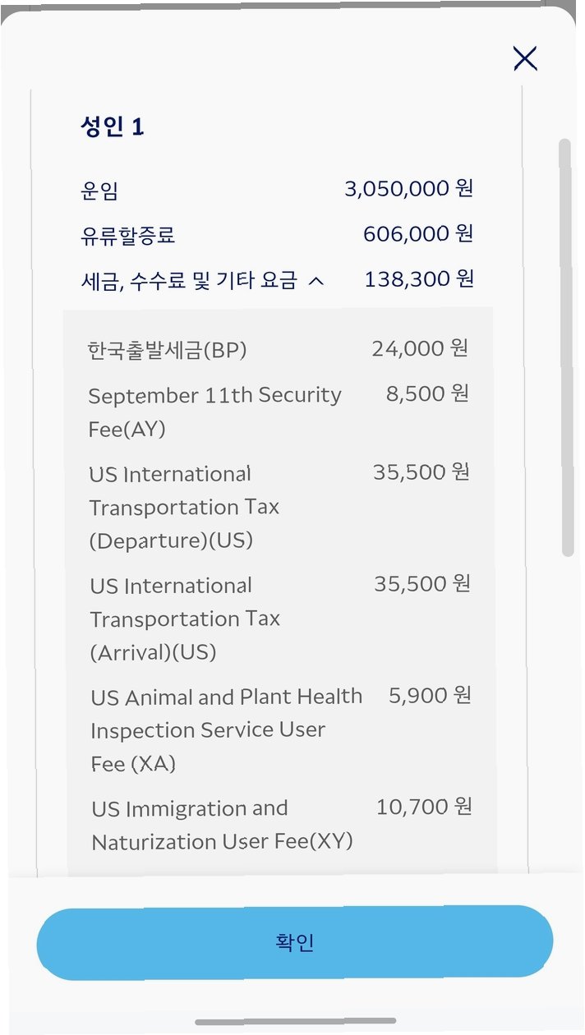This screenshot has width=585, height=1035.
Task: Close the fare details dialog
Action: [525, 58]
